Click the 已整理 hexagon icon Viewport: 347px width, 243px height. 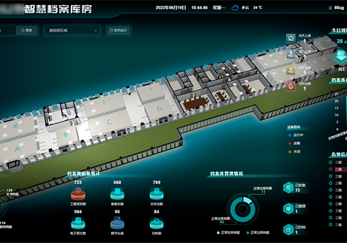tap(289, 209)
